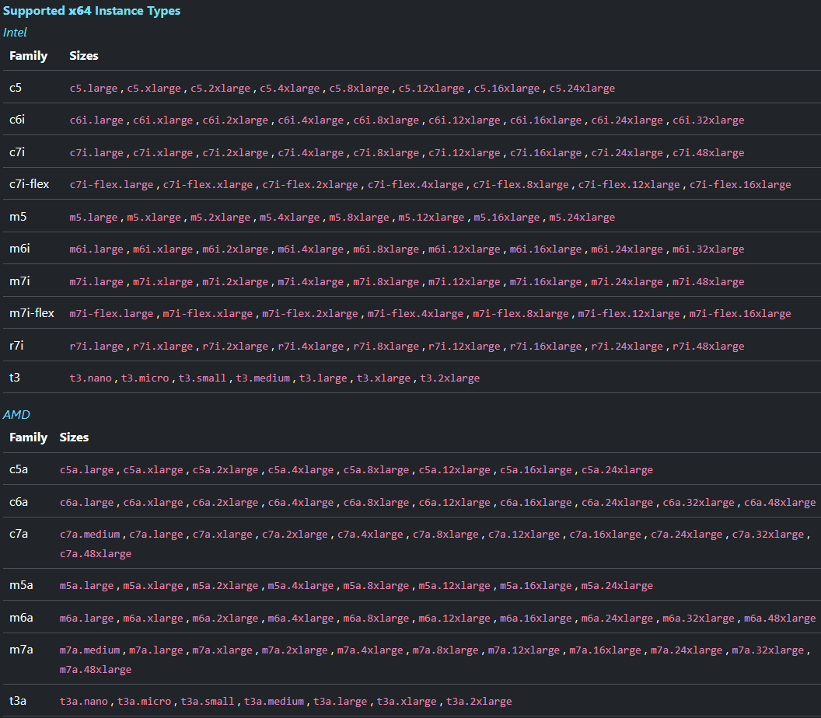
Task: Select m7a.24xlarge instance size
Action: pyautogui.click(x=686, y=650)
